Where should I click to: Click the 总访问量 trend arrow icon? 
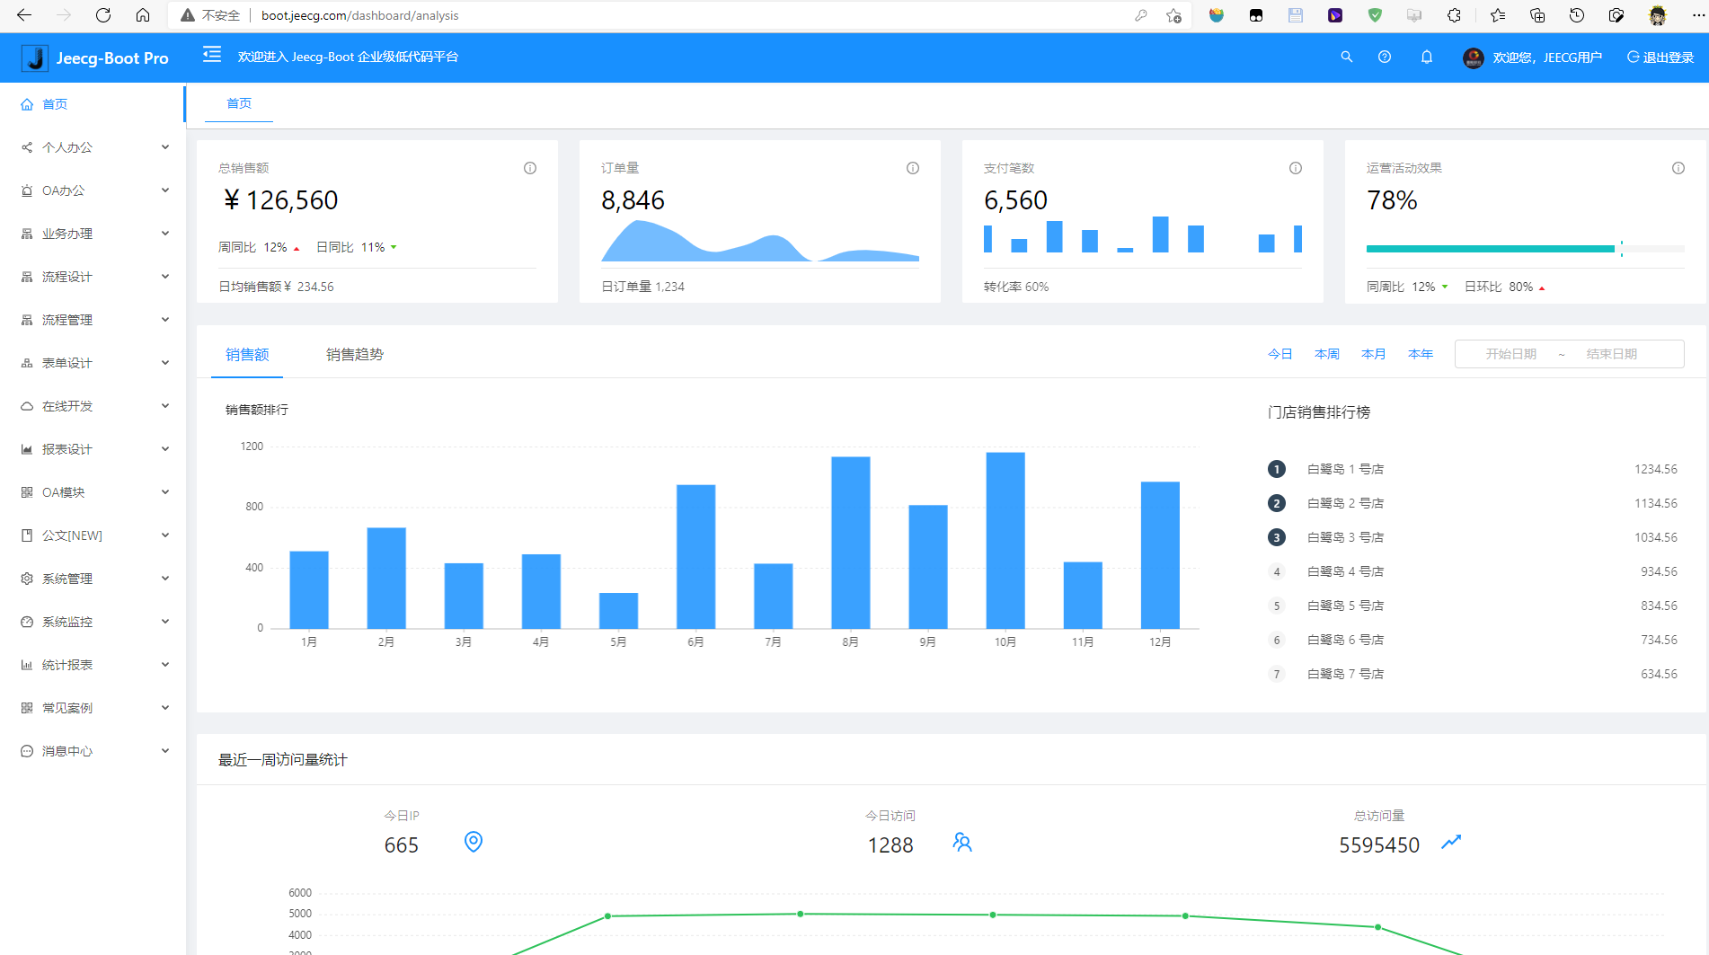[1451, 842]
